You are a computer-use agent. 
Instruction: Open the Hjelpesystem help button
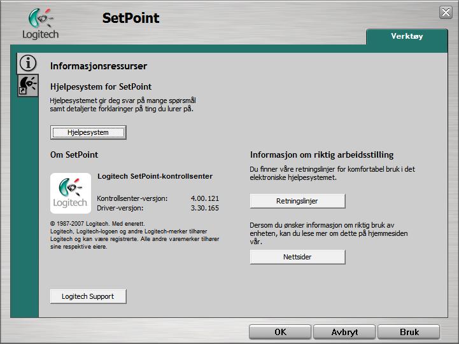(x=88, y=132)
